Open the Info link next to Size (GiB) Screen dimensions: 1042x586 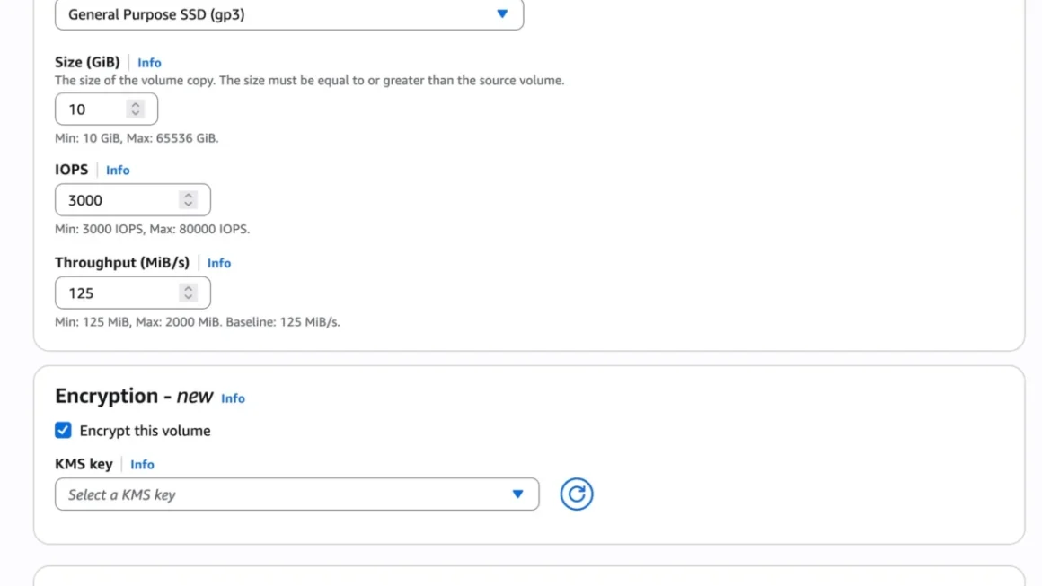(149, 63)
